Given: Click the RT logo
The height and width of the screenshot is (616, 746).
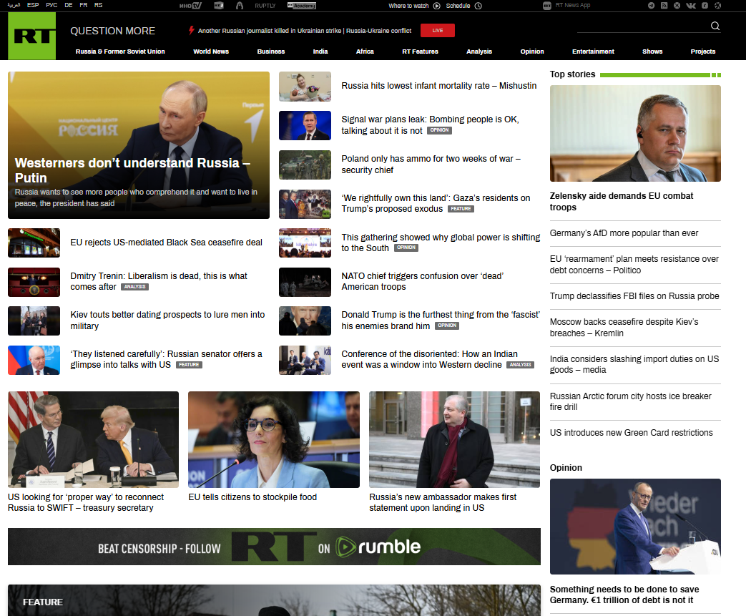Looking at the screenshot, I should [x=31, y=36].
